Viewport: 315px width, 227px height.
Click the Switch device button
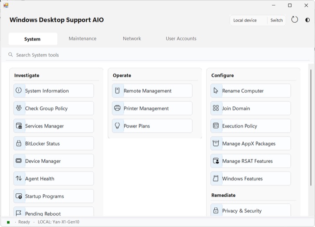(x=276, y=20)
